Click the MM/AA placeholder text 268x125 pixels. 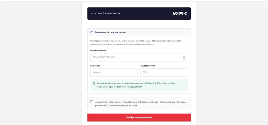pyautogui.click(x=97, y=73)
